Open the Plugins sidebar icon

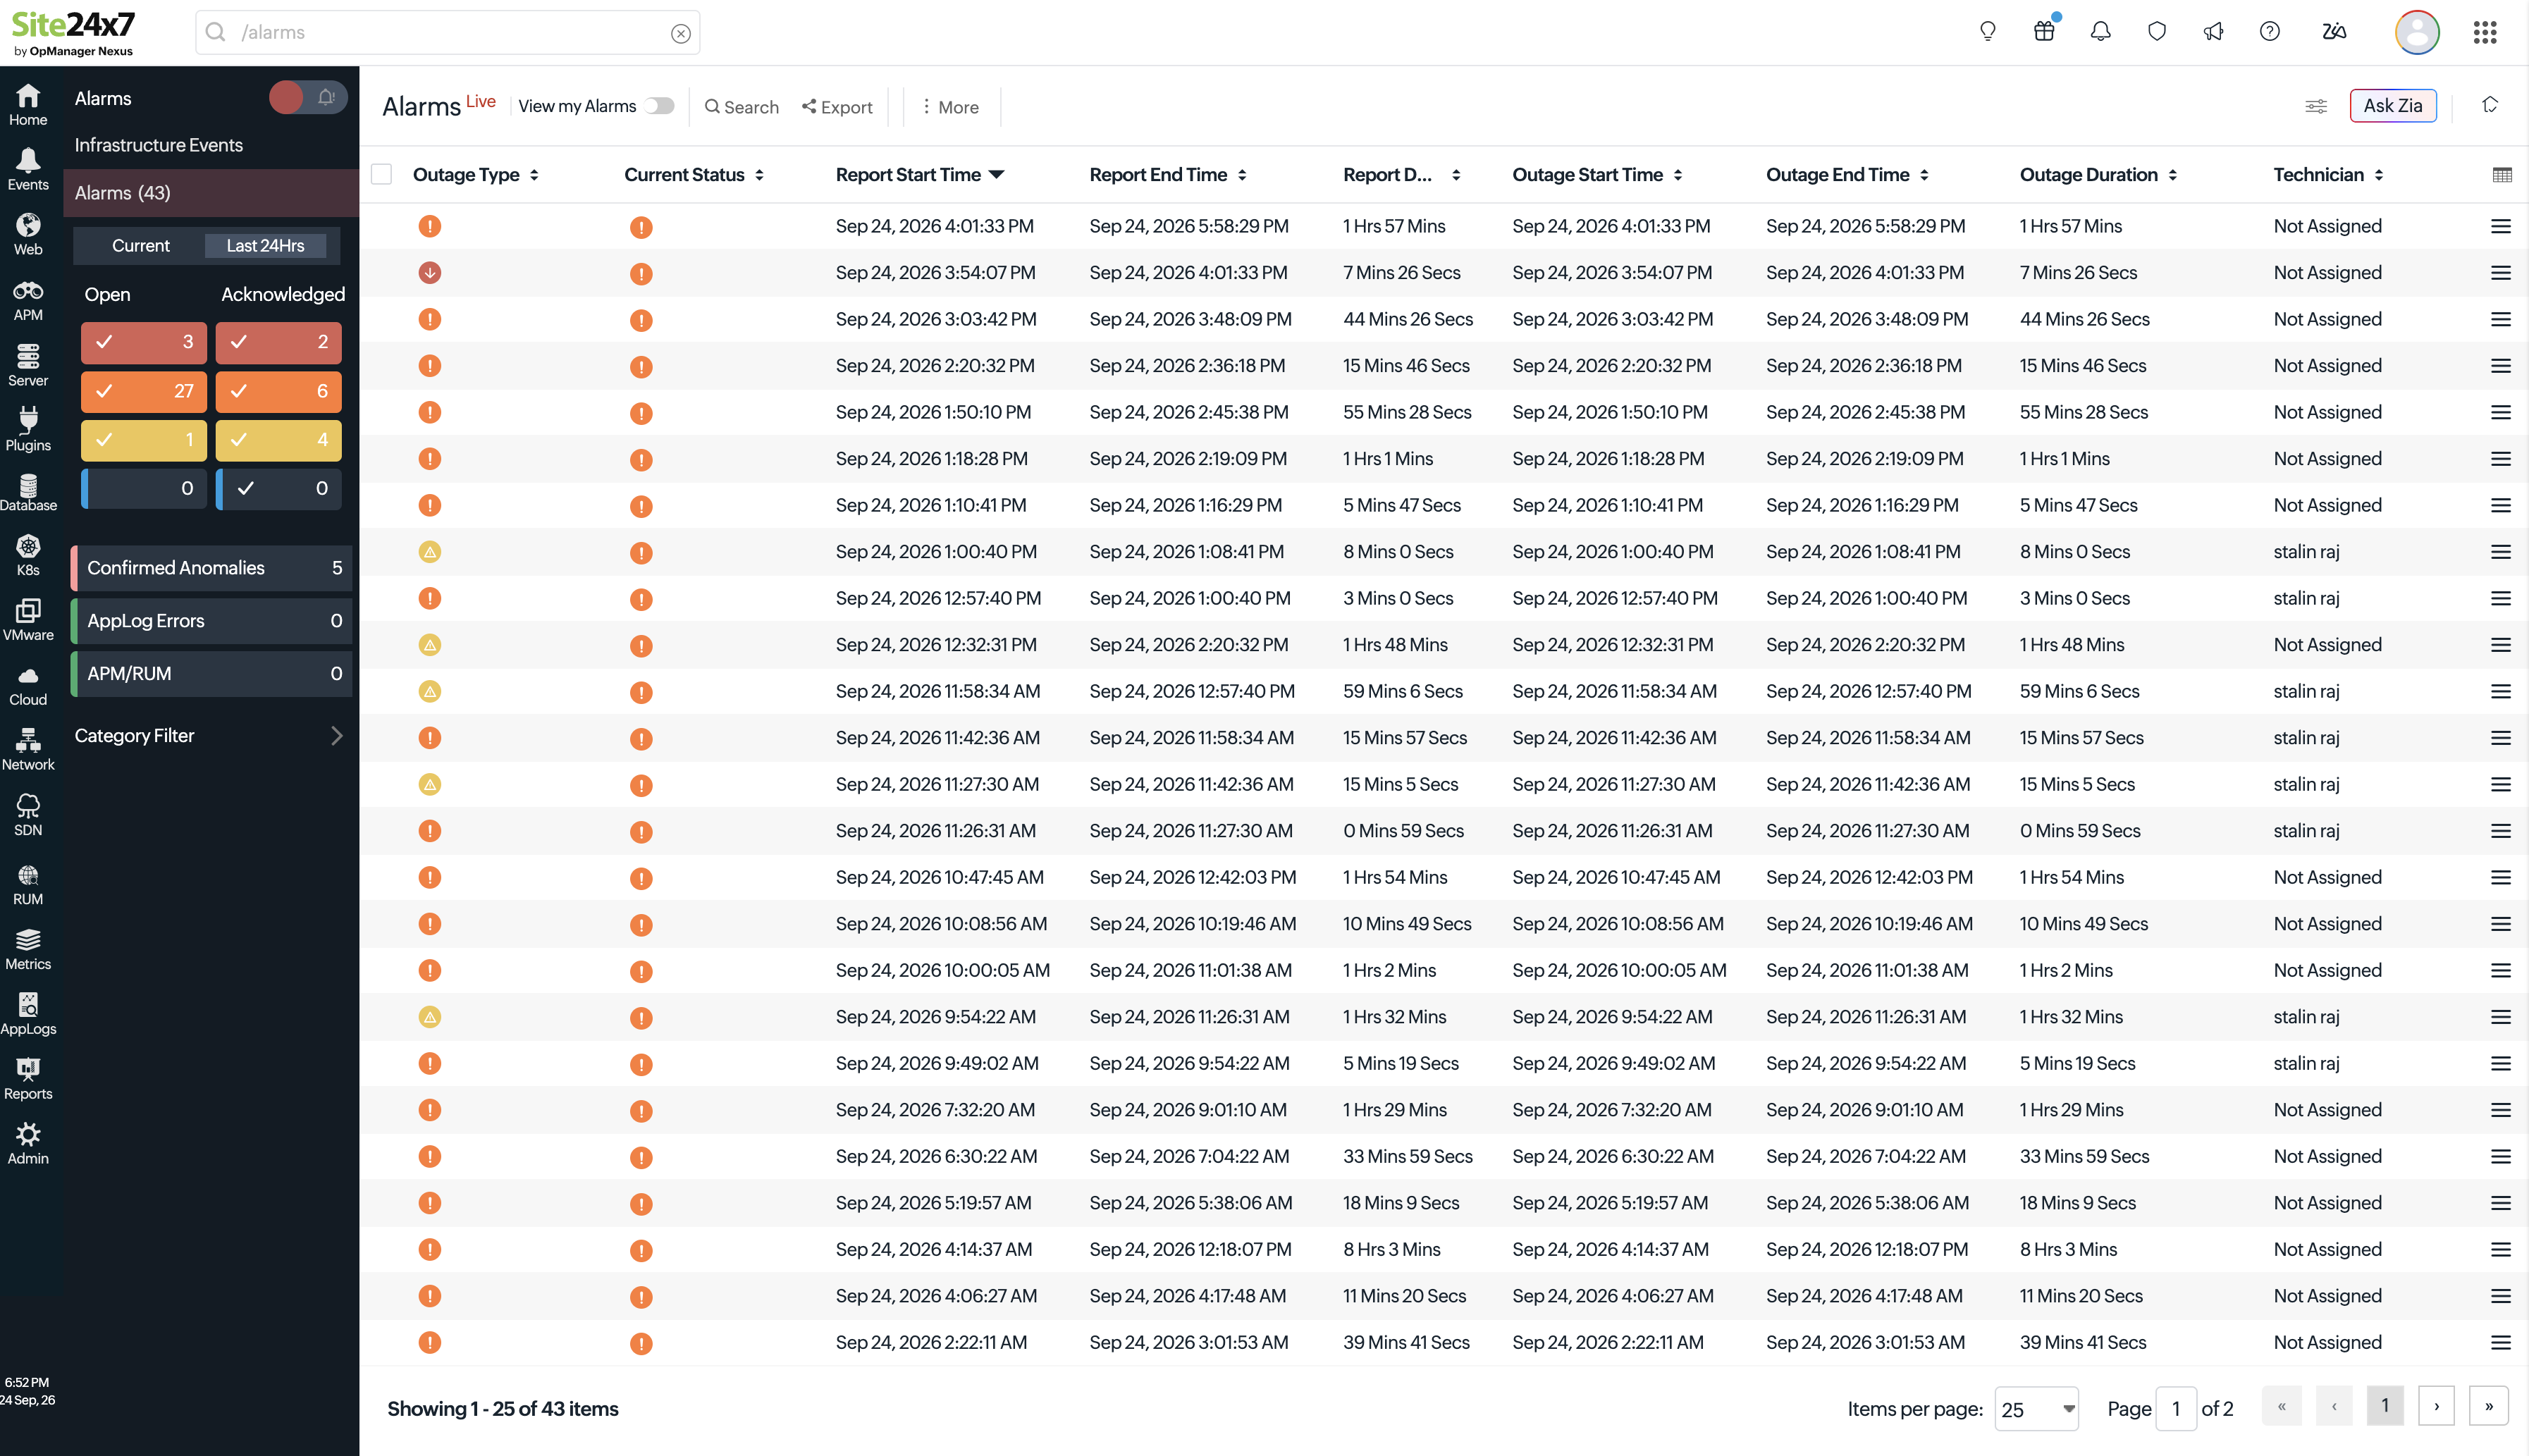pos(28,430)
